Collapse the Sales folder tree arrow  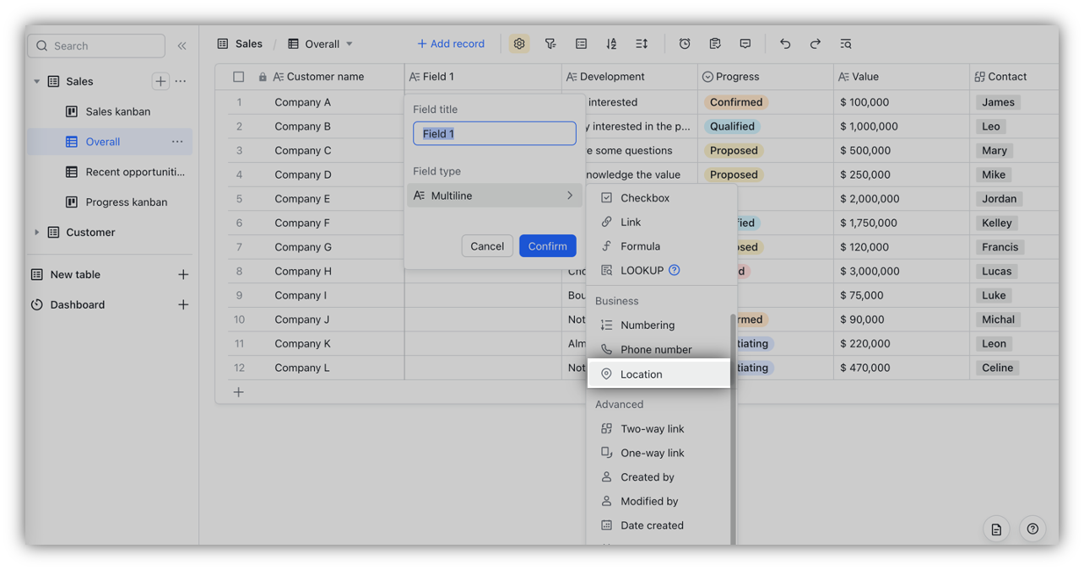coord(36,81)
